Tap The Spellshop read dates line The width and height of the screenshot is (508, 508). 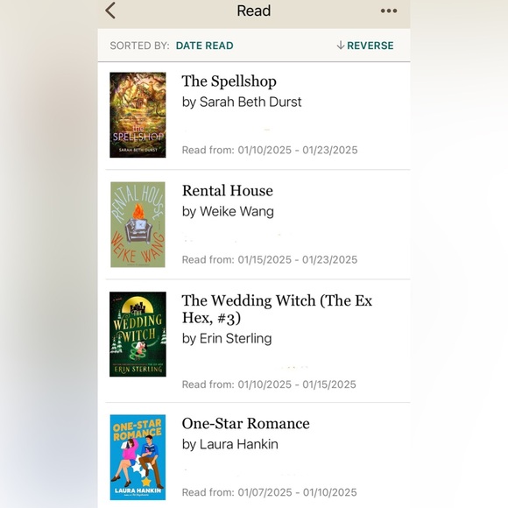point(270,151)
